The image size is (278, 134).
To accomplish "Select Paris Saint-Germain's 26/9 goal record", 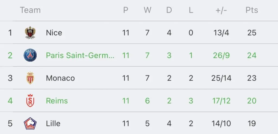I will click(221, 55).
